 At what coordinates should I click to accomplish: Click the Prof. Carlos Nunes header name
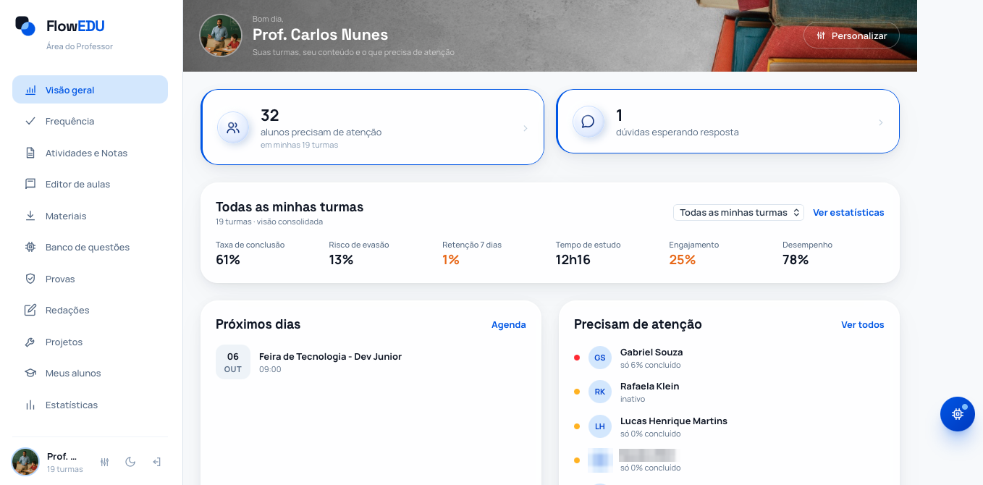(320, 35)
